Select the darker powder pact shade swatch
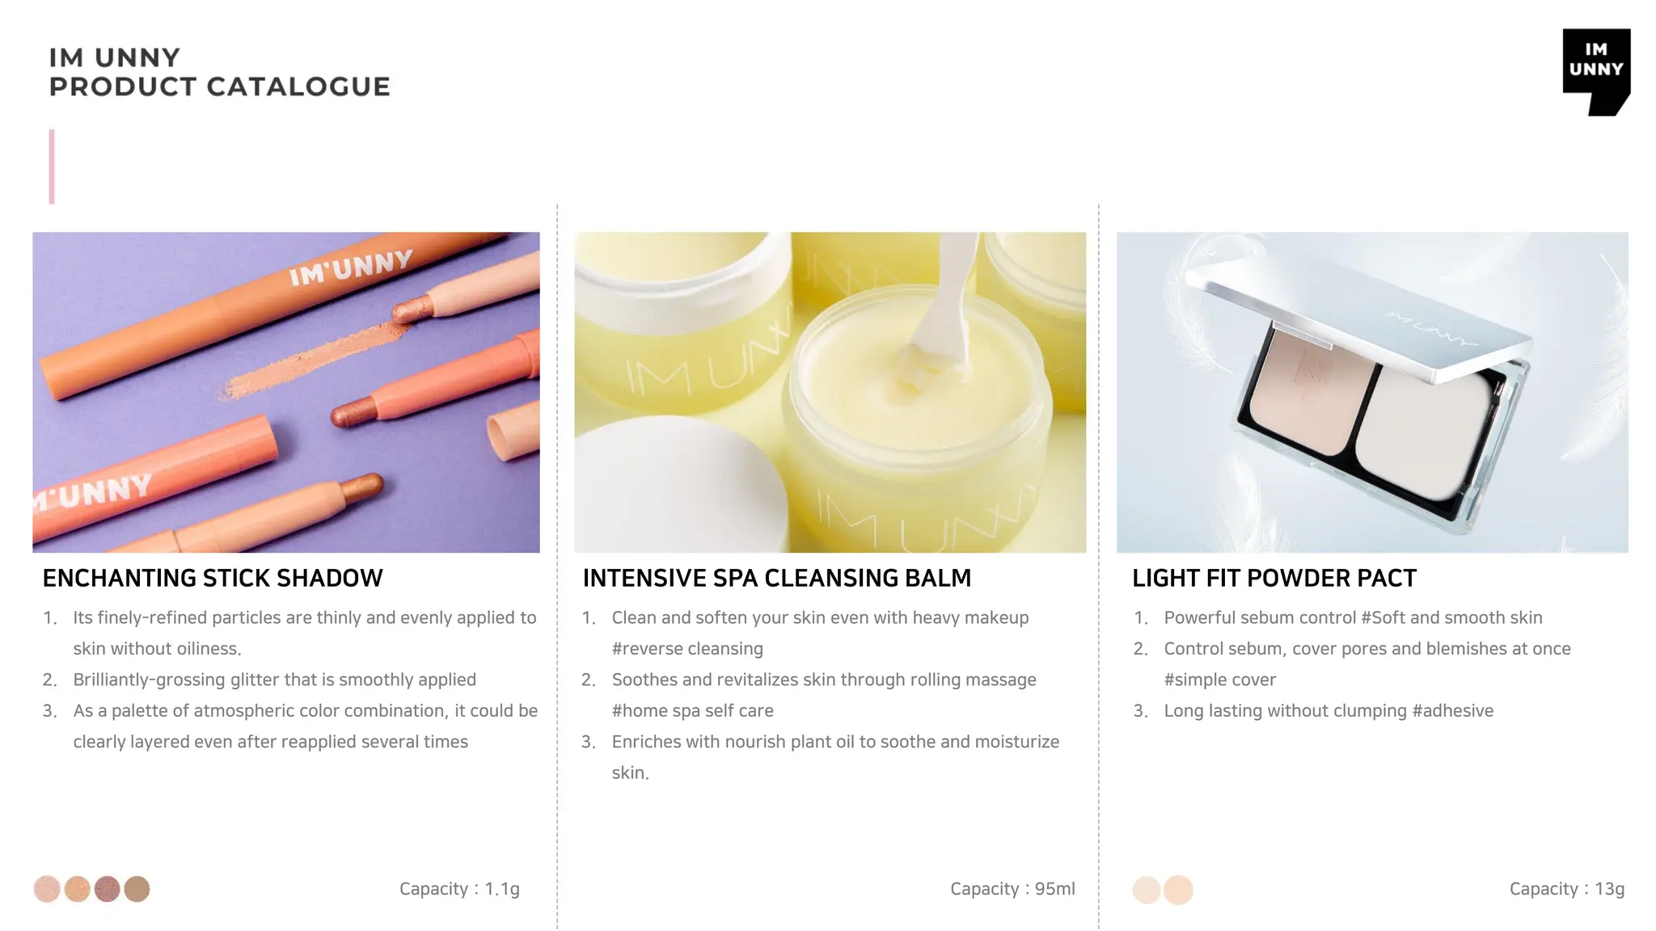1656x931 pixels. coord(1178,890)
